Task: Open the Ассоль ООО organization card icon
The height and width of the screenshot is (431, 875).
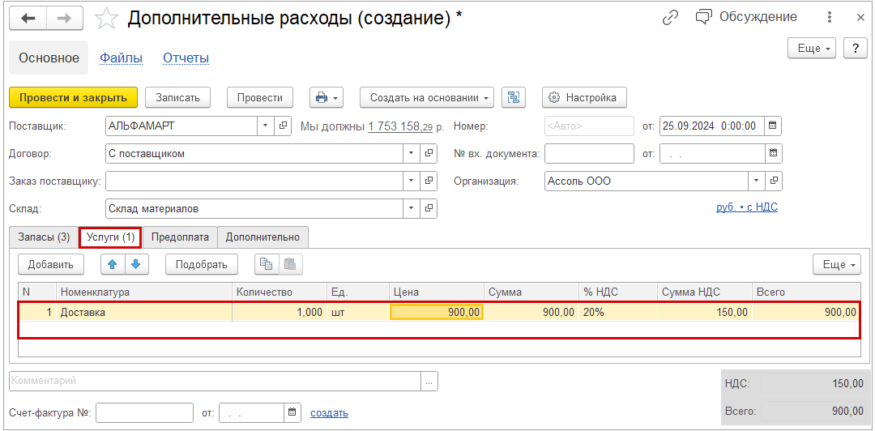Action: coord(774,181)
